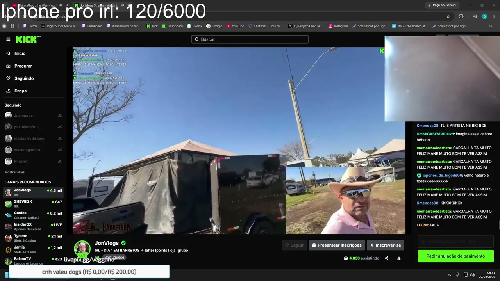Select recommended channel BaianoTV
Image resolution: width=500 pixels, height=281 pixels.
[x=32, y=261]
